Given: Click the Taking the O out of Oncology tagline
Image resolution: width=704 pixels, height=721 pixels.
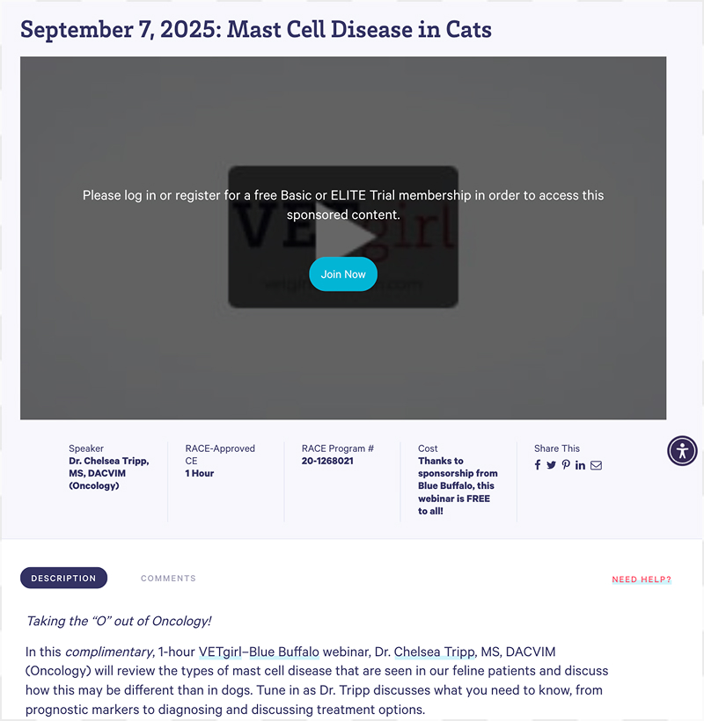Looking at the screenshot, I should pos(119,622).
